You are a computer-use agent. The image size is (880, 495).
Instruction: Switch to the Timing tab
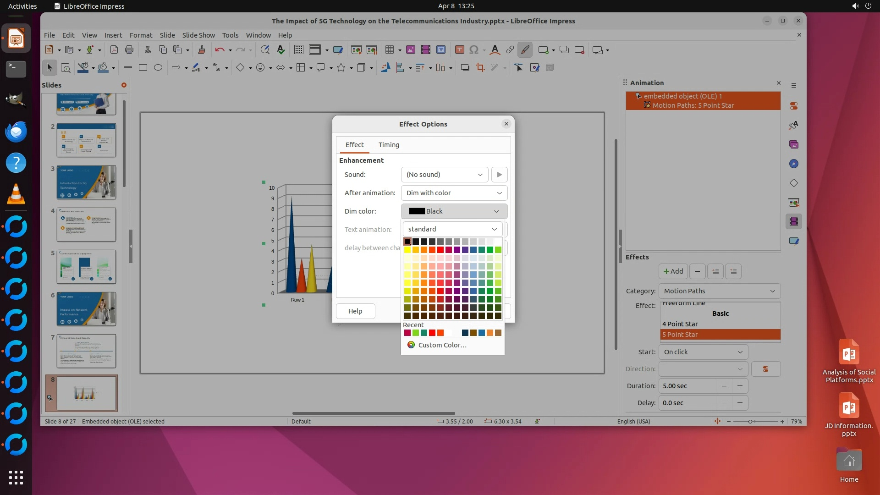tap(389, 145)
